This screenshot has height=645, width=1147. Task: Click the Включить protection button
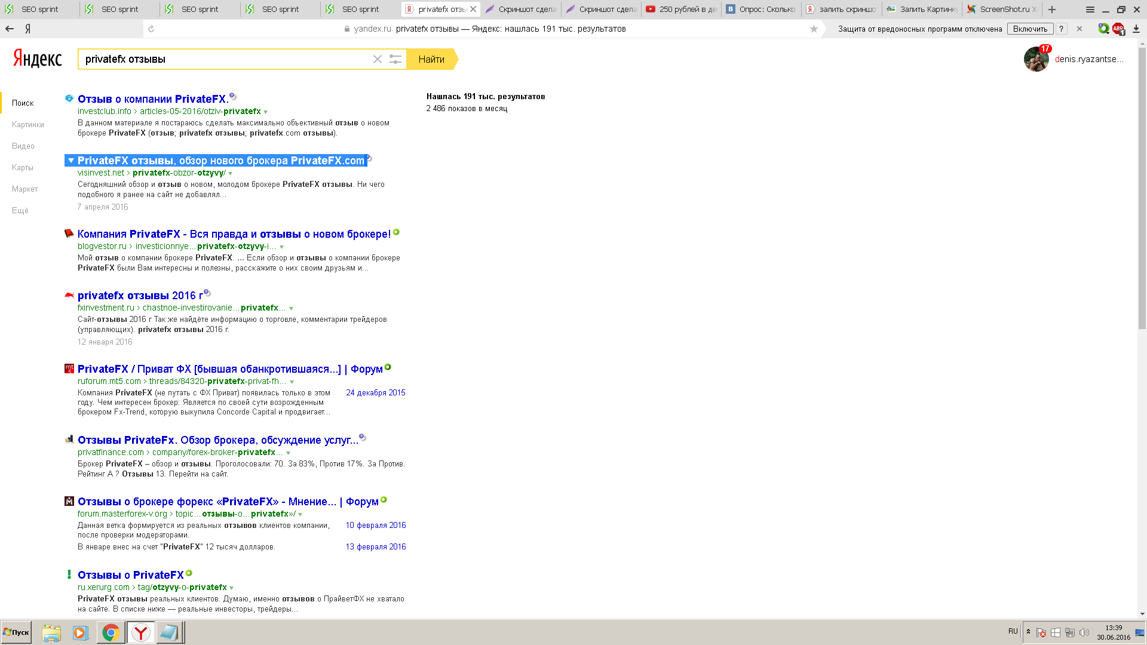(1030, 29)
